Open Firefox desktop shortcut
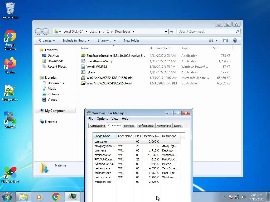 click(10, 65)
